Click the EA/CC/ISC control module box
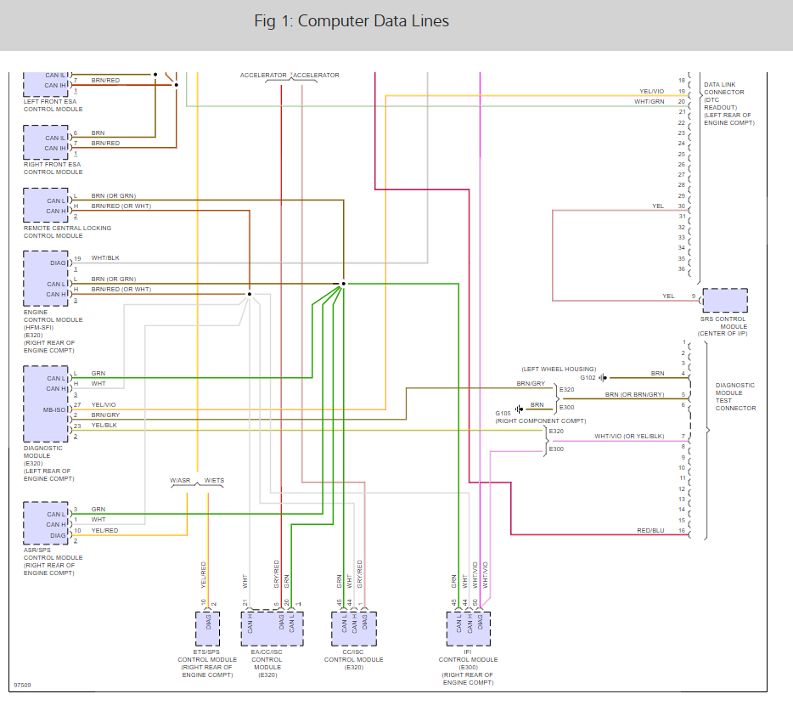 [272, 628]
